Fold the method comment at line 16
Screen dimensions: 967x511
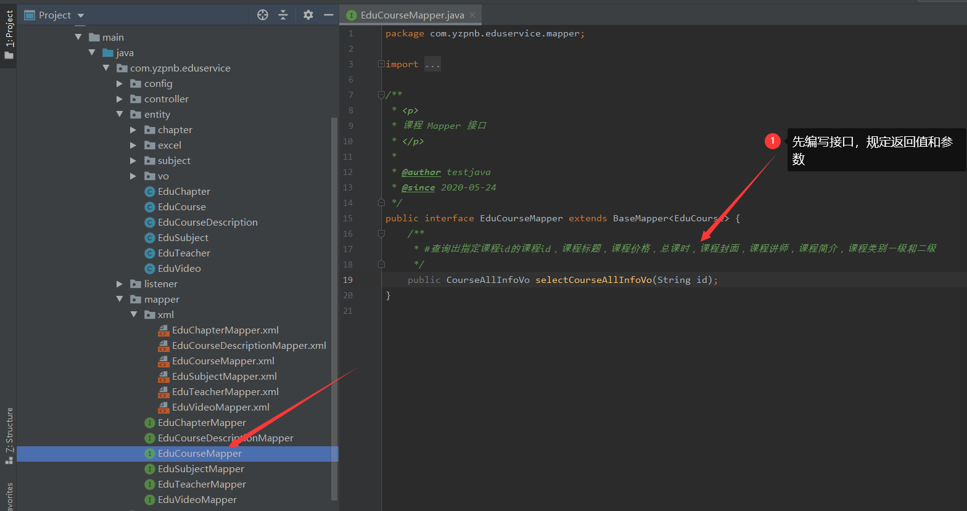tap(381, 234)
